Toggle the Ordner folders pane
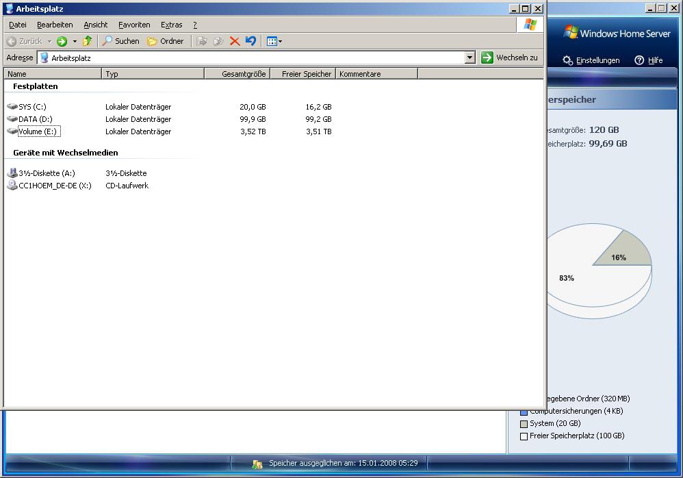Screen dimensions: 683x478 point(166,41)
